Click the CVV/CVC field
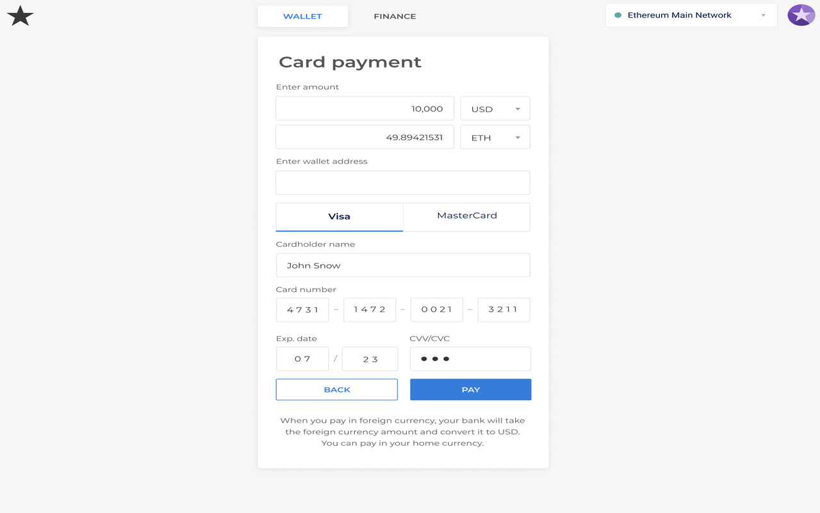Screen dimensions: 820x513 [470, 358]
